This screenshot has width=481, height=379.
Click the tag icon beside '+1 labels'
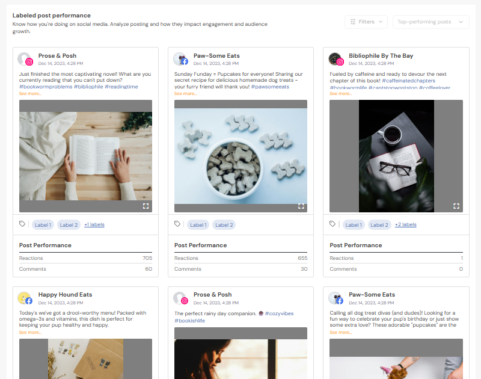(22, 224)
